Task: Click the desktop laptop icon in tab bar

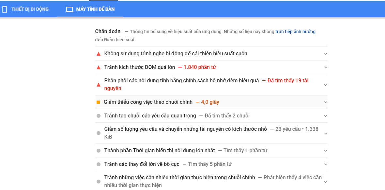Action: (69, 9)
